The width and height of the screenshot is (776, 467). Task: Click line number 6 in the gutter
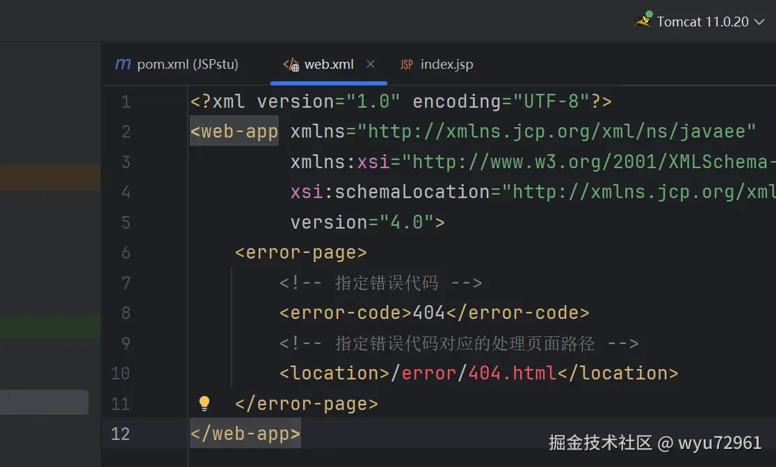126,253
